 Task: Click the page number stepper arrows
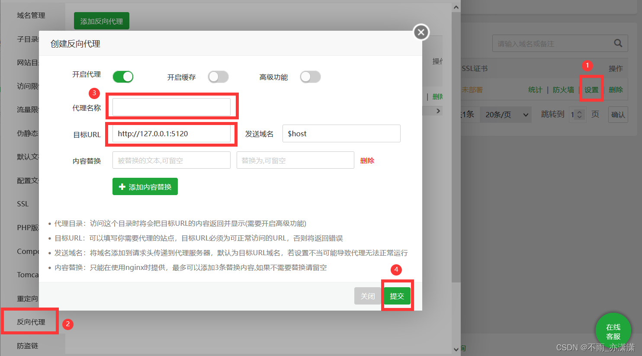pyautogui.click(x=580, y=115)
